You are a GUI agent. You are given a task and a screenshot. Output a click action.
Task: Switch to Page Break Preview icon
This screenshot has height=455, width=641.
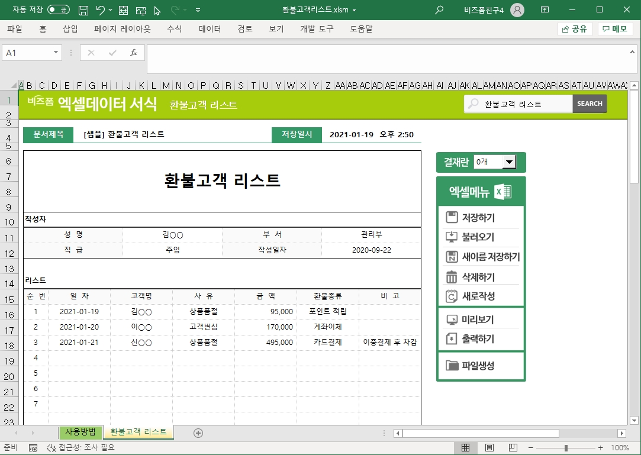coord(513,447)
